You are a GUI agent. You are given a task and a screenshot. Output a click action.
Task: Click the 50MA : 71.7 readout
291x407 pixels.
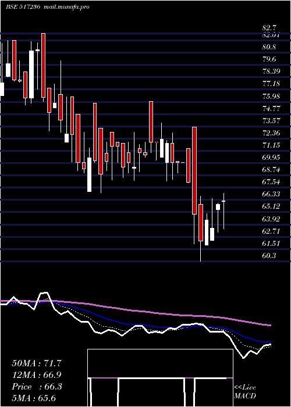coord(37,363)
